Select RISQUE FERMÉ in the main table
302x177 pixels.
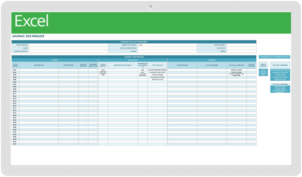236,72
